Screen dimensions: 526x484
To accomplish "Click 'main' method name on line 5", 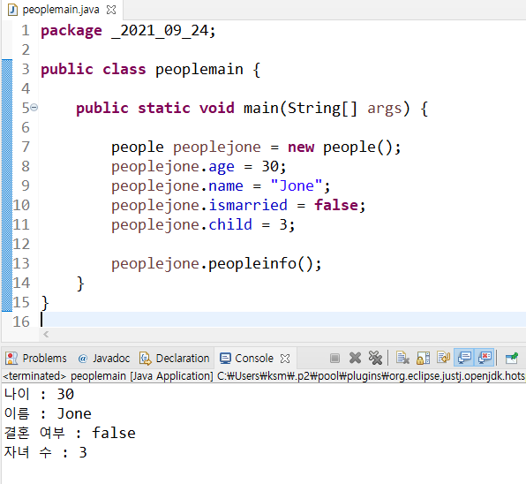I will (x=261, y=108).
